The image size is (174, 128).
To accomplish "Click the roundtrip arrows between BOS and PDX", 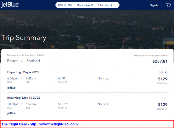I will pos(65,5).
